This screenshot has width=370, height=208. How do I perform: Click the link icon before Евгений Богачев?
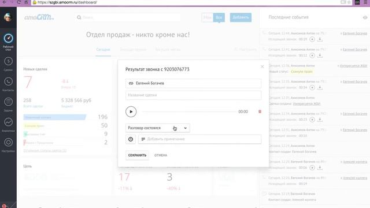pyautogui.click(x=131, y=83)
